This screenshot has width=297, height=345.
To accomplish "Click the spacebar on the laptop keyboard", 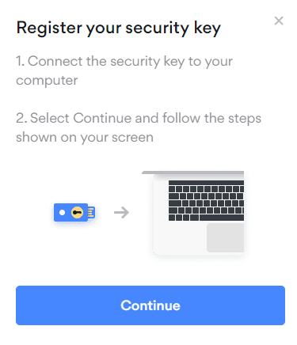I will 222,218.
